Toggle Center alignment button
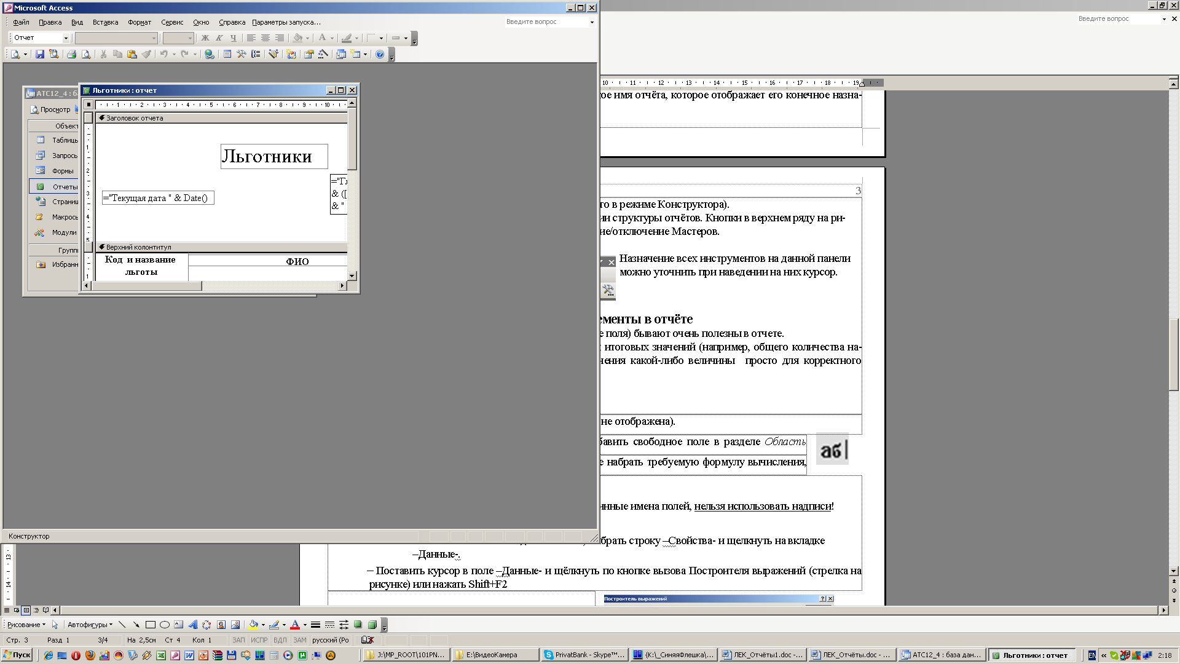Screen dimensions: 1180x664 point(265,38)
